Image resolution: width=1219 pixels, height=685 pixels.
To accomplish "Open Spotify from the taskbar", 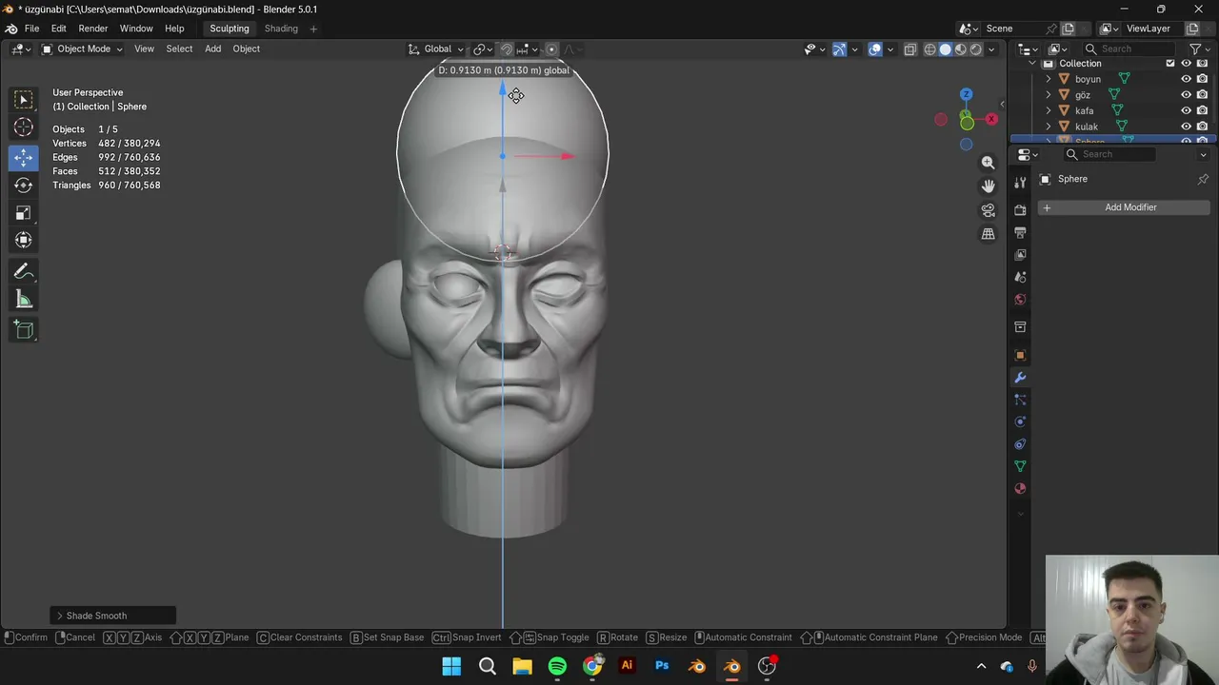I will pos(557,666).
